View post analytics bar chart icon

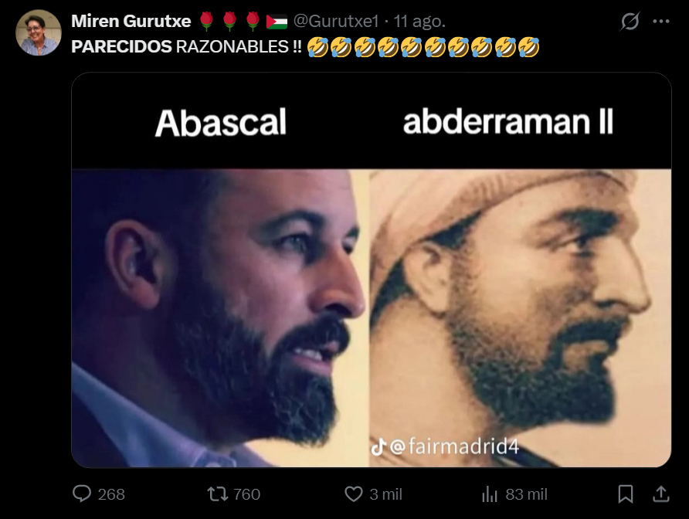pos(490,494)
